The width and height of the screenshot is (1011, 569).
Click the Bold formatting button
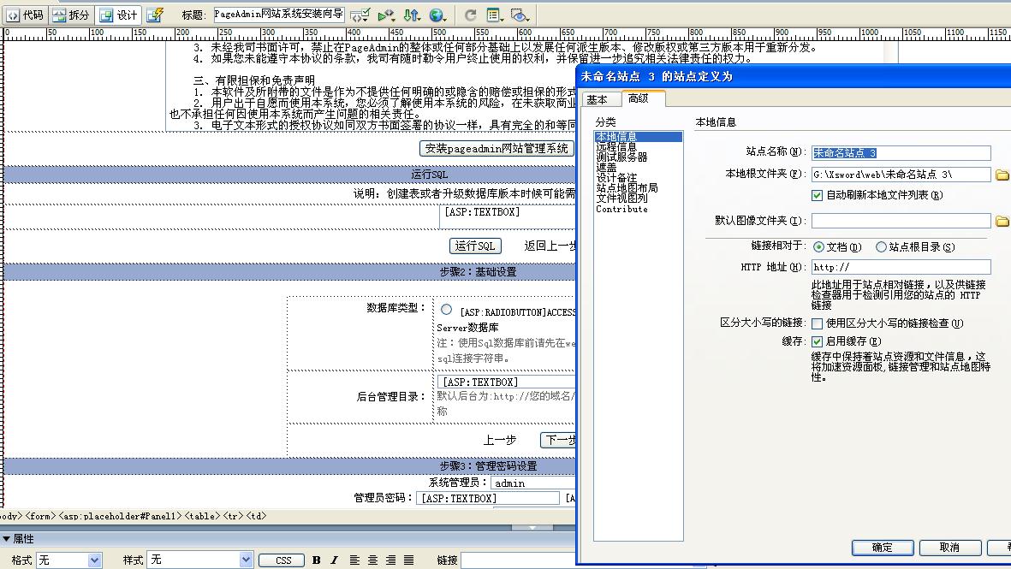tap(316, 560)
